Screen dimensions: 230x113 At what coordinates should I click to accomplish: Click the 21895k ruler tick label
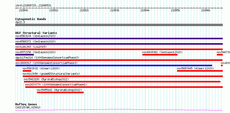[x=175, y=10]
